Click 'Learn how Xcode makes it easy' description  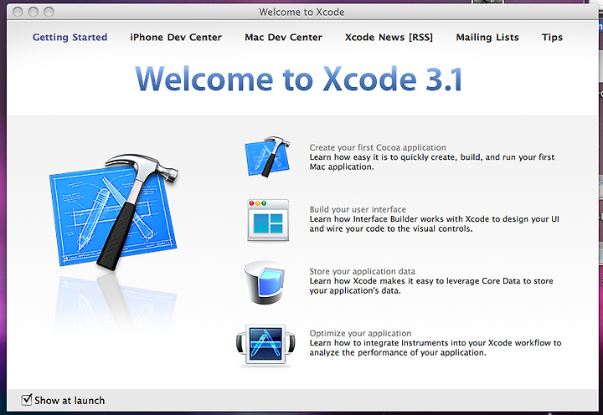(x=431, y=285)
